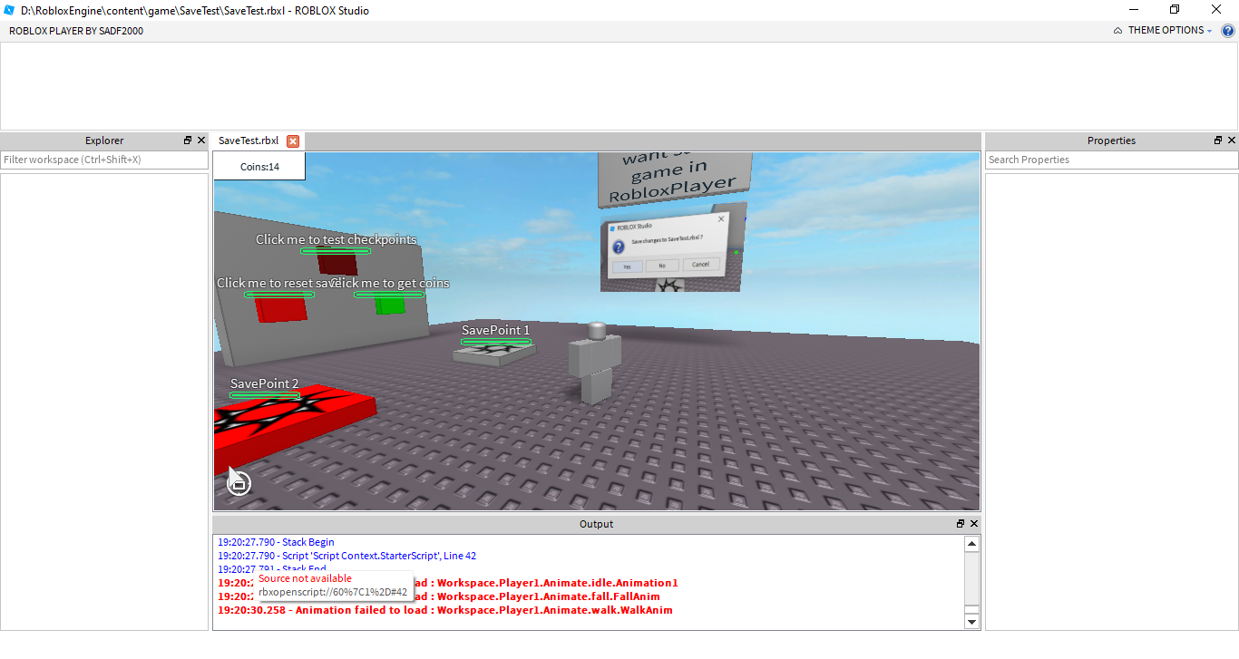Click the 'Click me to test checkpoints' label
The width and height of the screenshot is (1239, 659).
click(337, 239)
